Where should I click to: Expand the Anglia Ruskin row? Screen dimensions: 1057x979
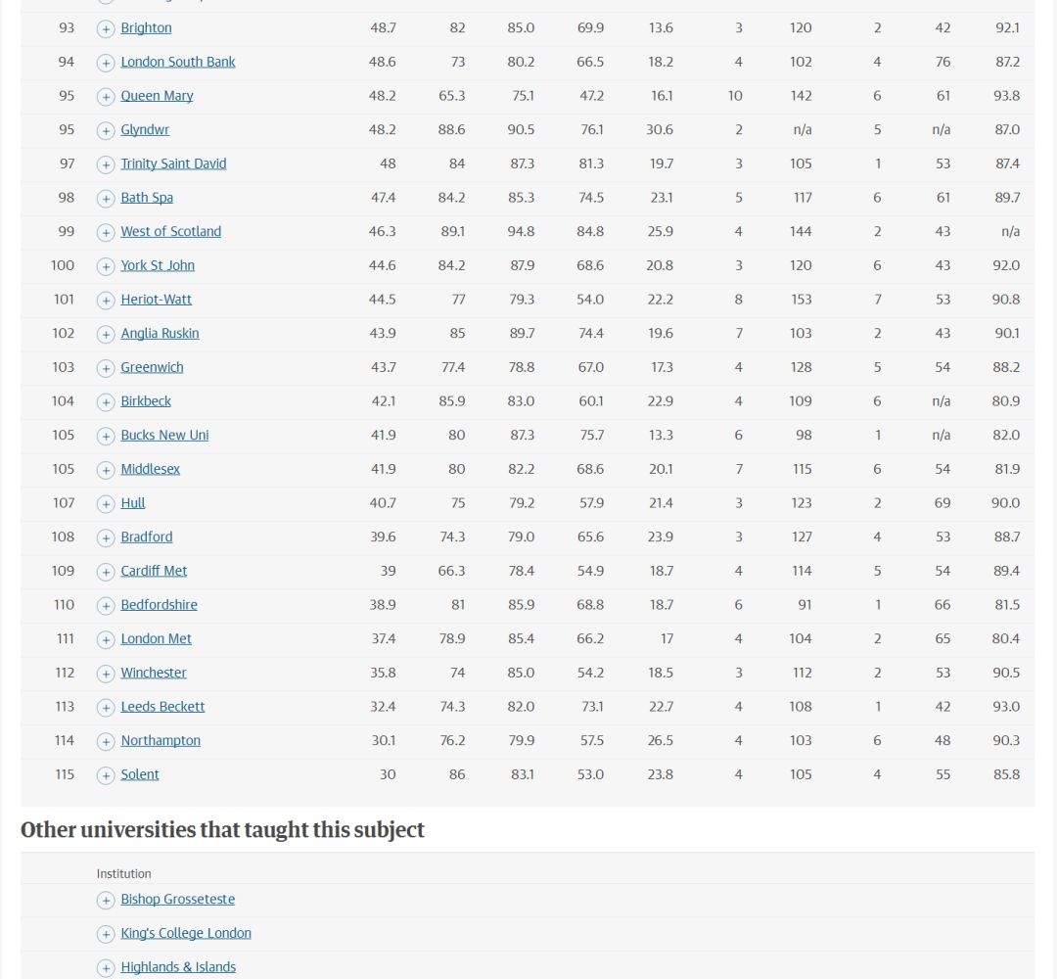pos(105,335)
